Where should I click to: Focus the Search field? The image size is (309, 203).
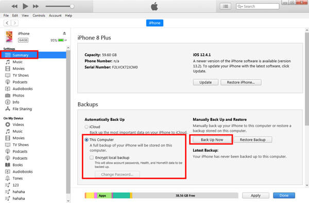point(257,7)
